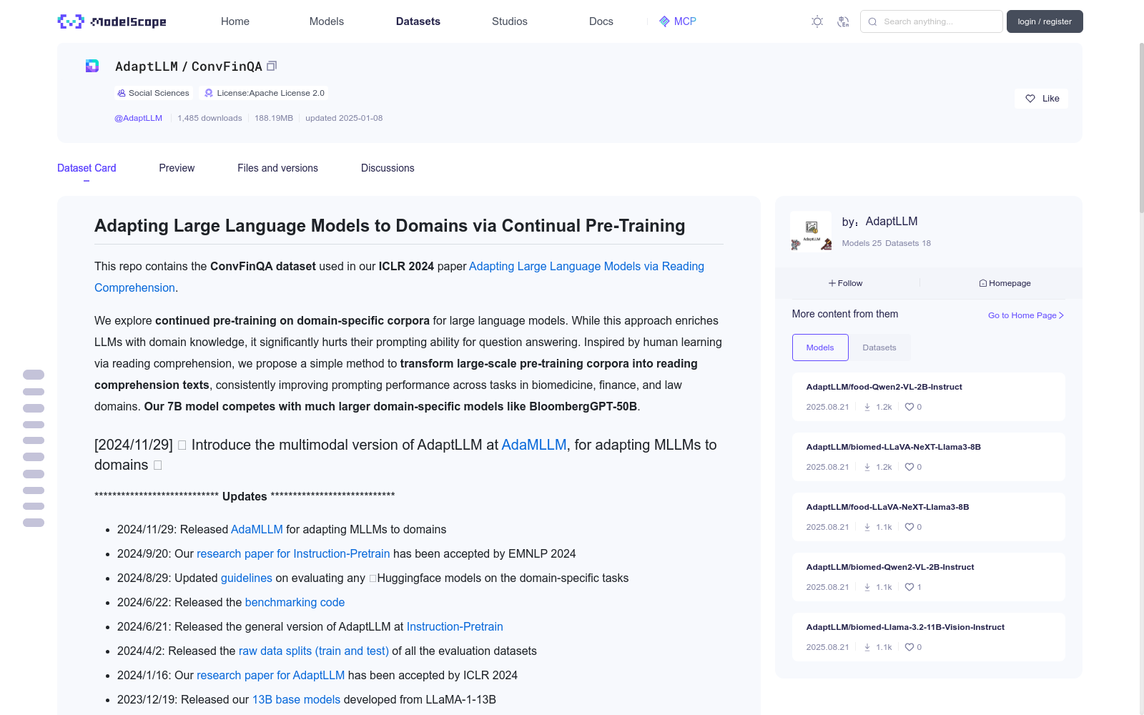Open the 13B base models link
The width and height of the screenshot is (1144, 715).
pos(296,699)
